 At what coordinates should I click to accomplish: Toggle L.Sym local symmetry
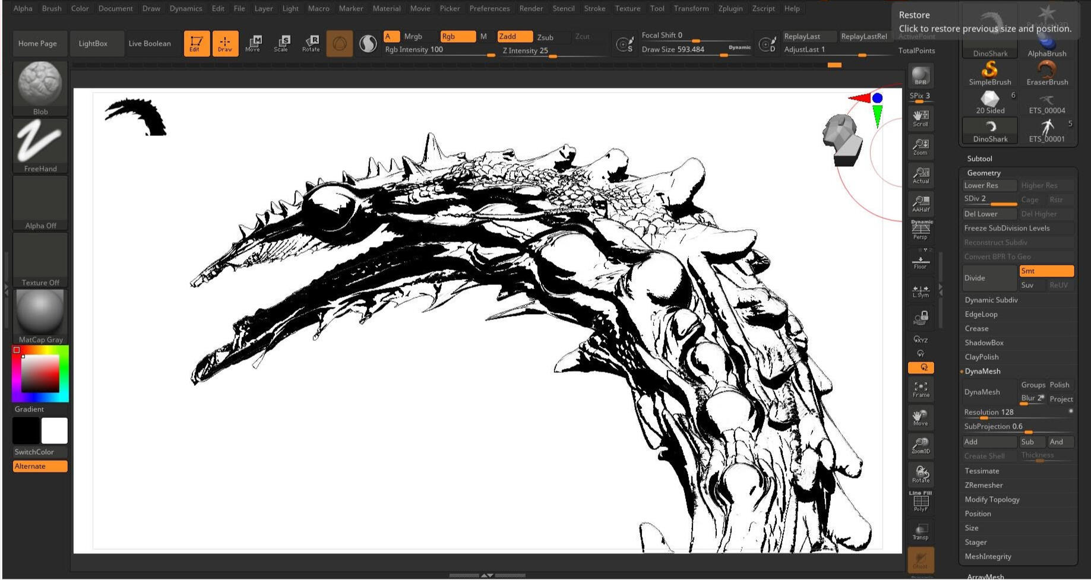(921, 290)
